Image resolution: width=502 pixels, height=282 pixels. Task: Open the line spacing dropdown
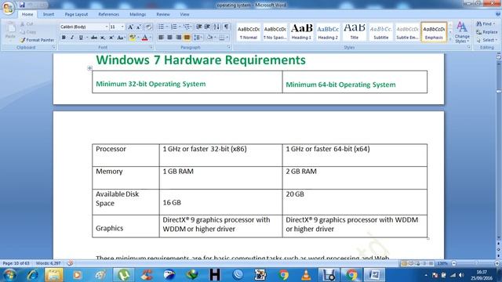point(198,38)
